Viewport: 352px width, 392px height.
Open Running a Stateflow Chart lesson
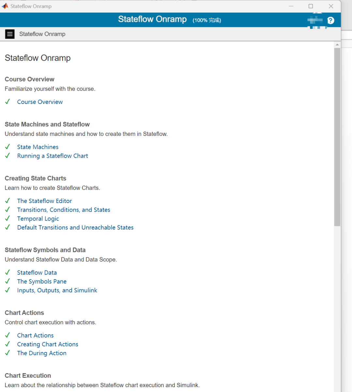[x=52, y=156]
